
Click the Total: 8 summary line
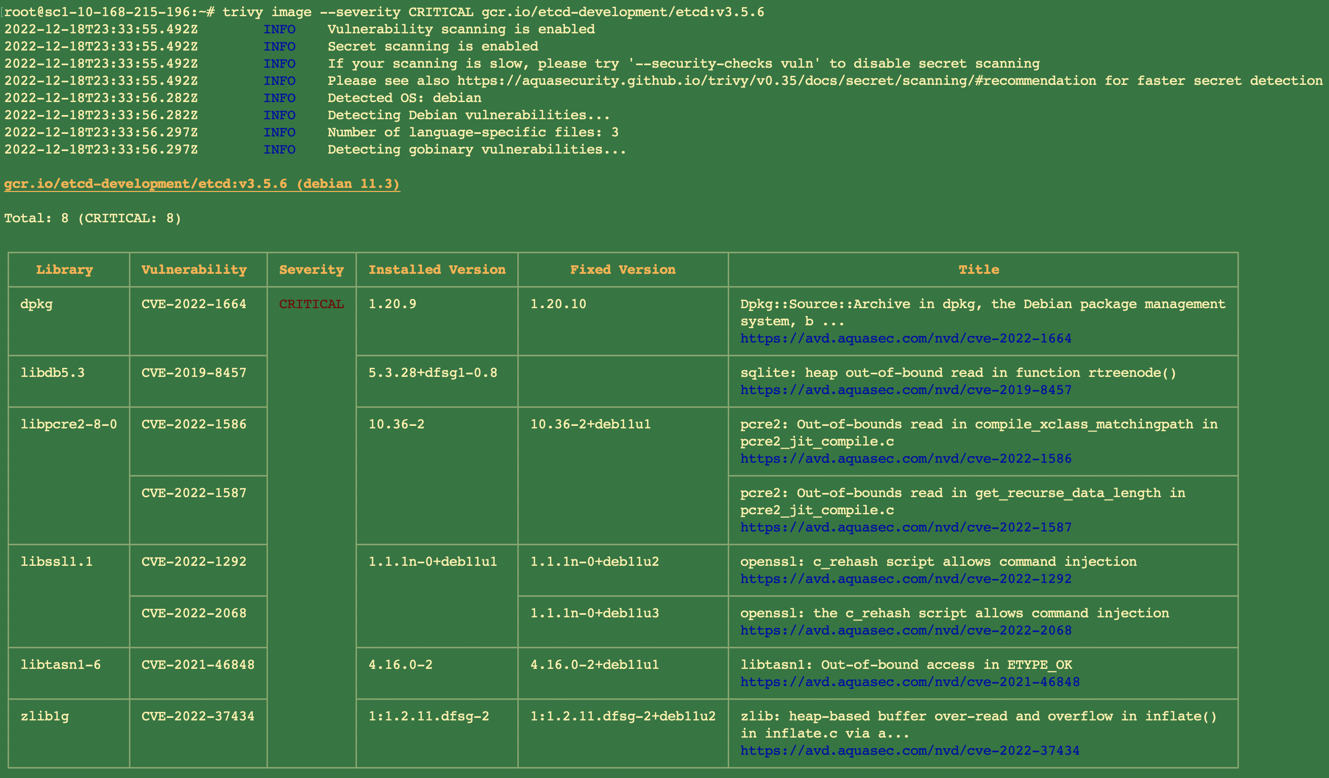[x=93, y=218]
